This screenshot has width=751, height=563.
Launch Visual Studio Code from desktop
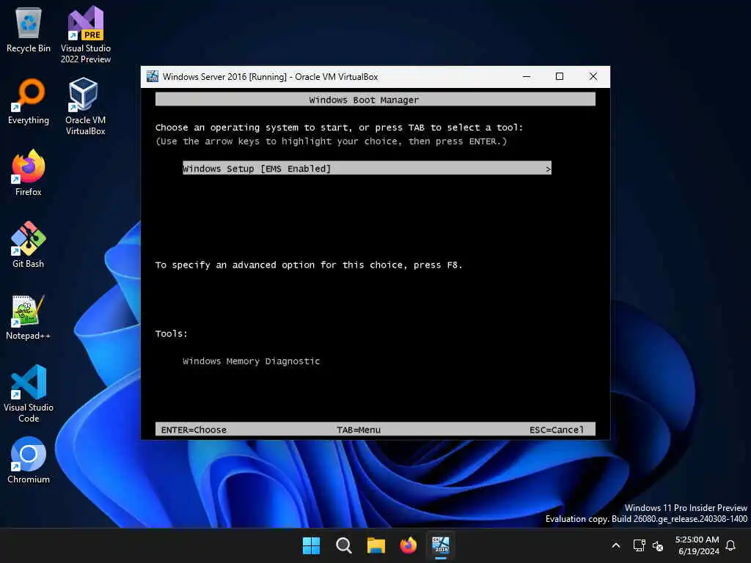29,394
